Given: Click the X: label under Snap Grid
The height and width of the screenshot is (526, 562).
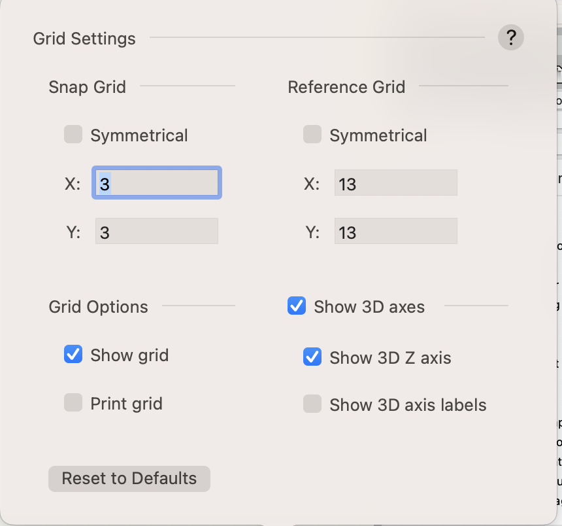Looking at the screenshot, I should (x=73, y=184).
